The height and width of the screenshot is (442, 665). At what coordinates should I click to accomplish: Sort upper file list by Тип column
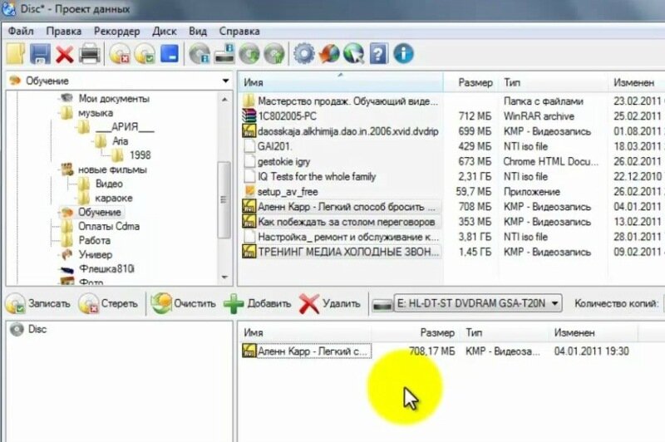click(553, 82)
